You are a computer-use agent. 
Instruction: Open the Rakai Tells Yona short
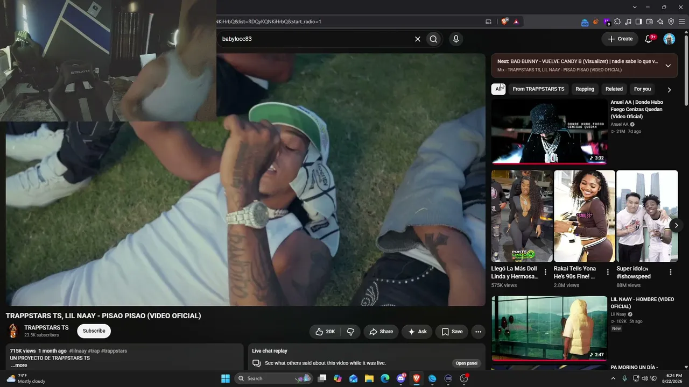pyautogui.click(x=584, y=216)
